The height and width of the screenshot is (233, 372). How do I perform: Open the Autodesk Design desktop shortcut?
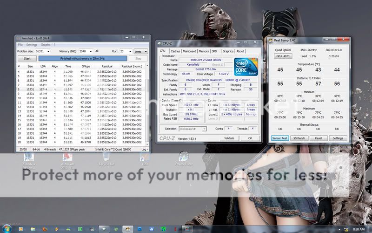[x=29, y=158]
